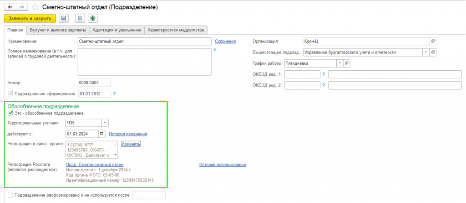Viewport: 466px width, 203px height.
Task: Edit the ОКВЭД ред. 2 code field
Action: [302, 85]
